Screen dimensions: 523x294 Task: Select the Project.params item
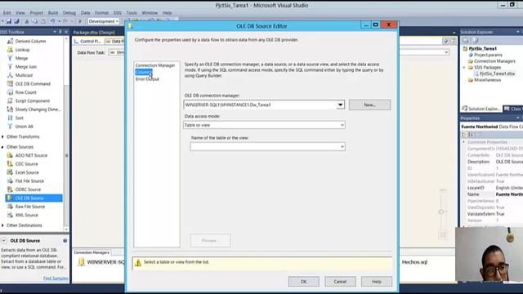(x=488, y=55)
